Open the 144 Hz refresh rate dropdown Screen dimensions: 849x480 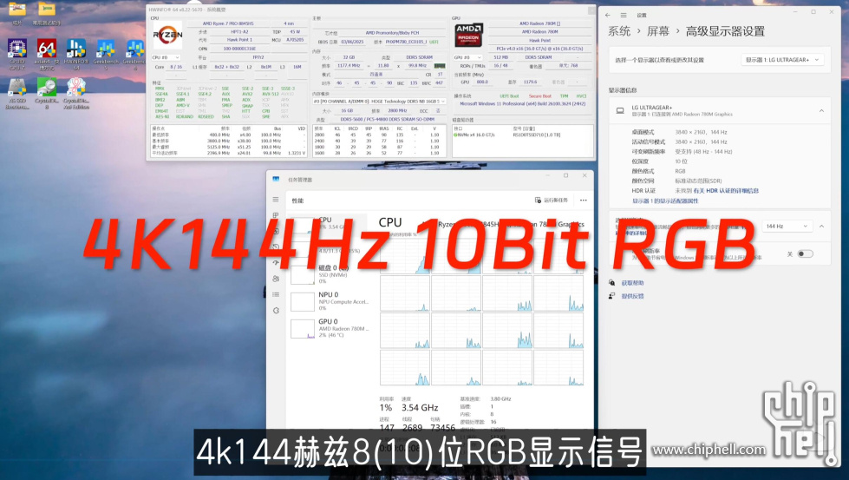click(x=787, y=226)
